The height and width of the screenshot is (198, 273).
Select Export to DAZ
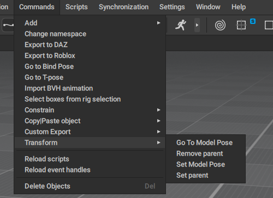point(90,45)
